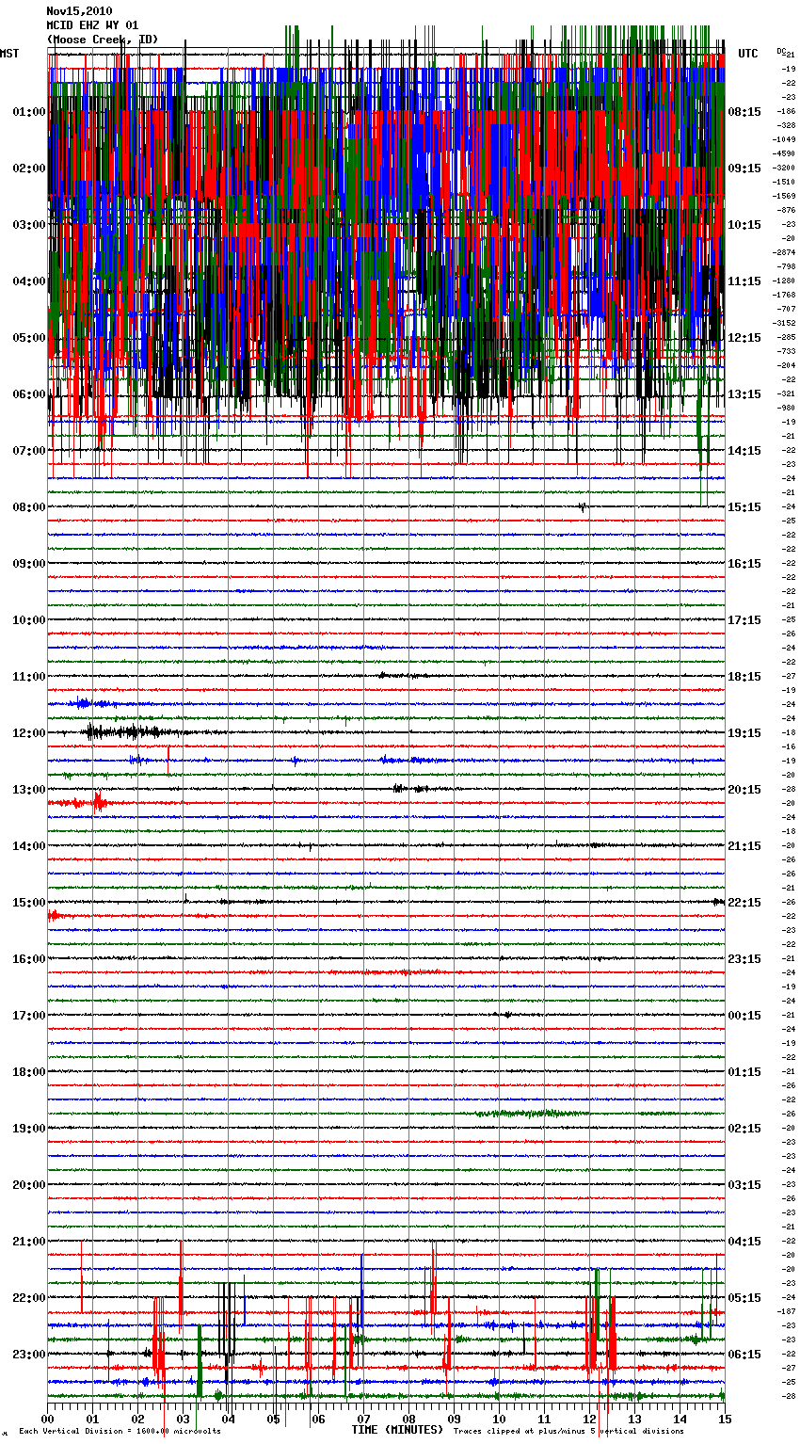Select the station code "MCID EHZ WY 01"

pos(92,25)
